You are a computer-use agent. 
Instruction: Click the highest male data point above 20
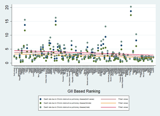(x=131, y=7)
